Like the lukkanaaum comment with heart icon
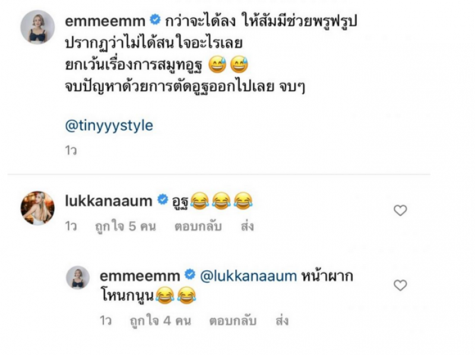 tap(400, 210)
